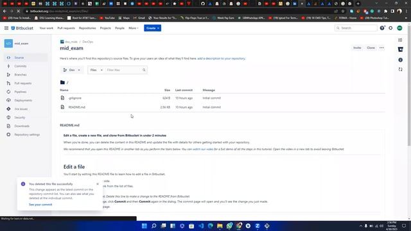Viewport: 411px width, 231px height.
Task: Open the user profile avatar
Action: (x=399, y=28)
